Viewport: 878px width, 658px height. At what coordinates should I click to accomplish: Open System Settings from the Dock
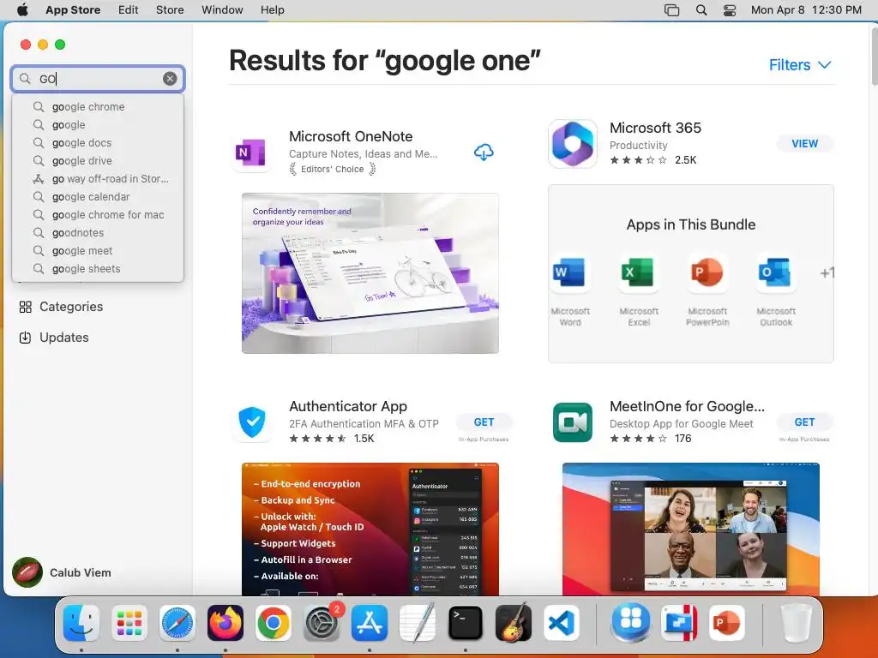(x=322, y=623)
